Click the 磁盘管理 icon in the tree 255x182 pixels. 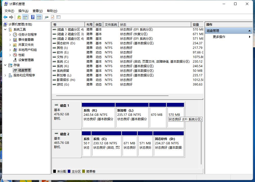pyautogui.click(x=15, y=70)
